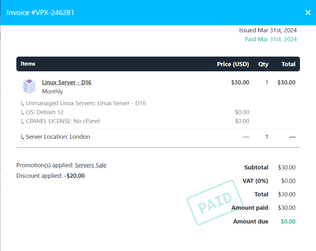316x251 pixels.
Task: Click the arrow icon beside Unmanaged Linux Servers
Action: pyautogui.click(x=22, y=104)
